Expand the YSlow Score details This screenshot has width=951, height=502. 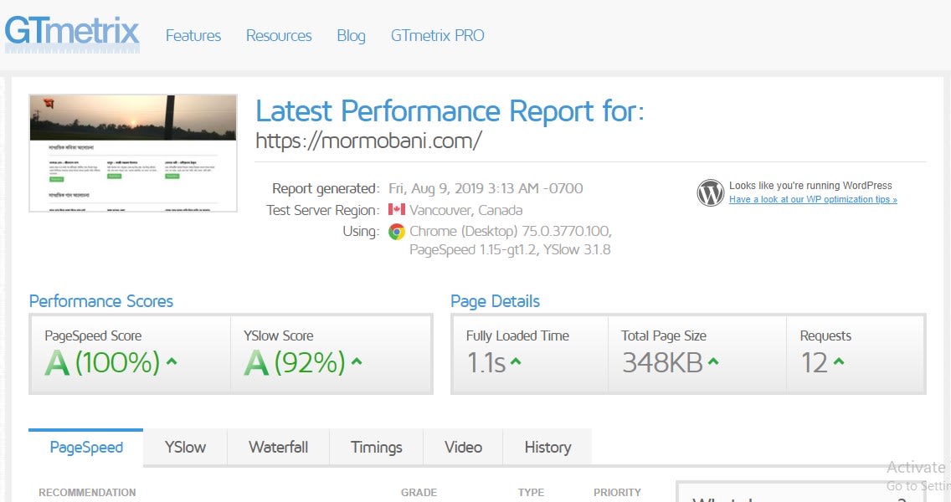coord(357,363)
